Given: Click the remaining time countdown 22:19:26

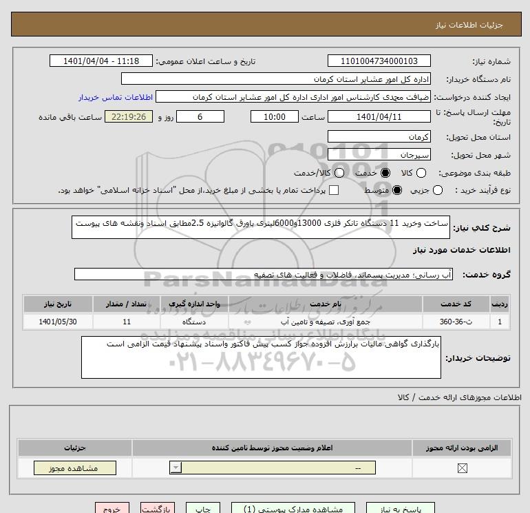Looking at the screenshot, I should 129,116.
